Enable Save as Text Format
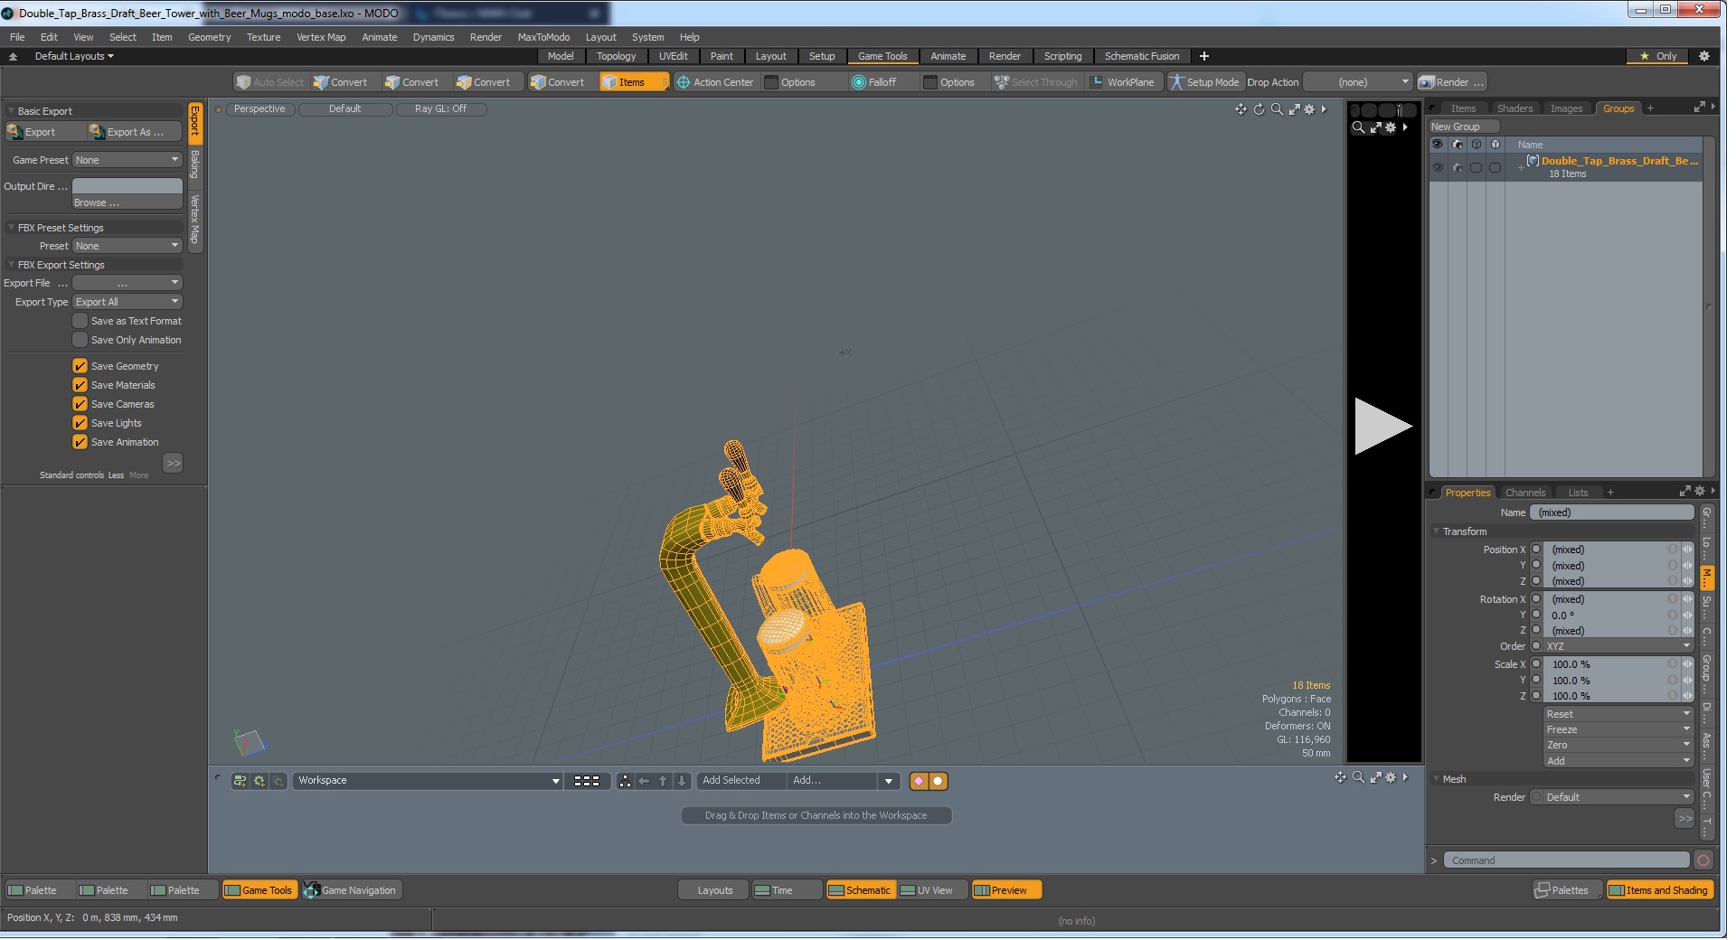 [x=80, y=321]
